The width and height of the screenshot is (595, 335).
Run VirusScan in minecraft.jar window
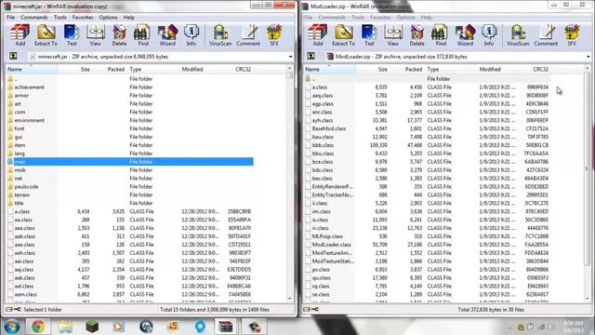220,35
